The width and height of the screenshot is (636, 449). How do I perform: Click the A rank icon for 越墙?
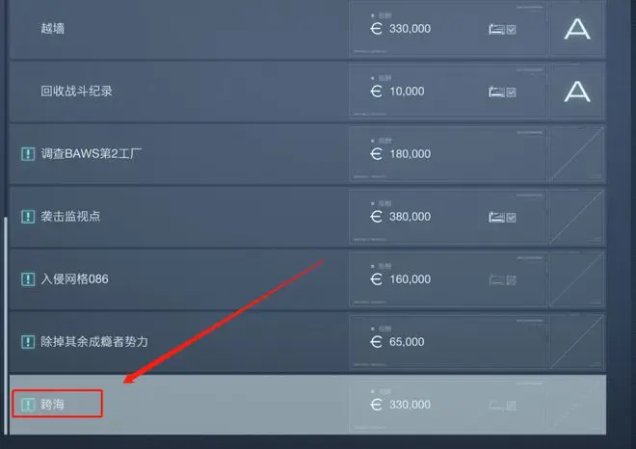click(577, 29)
